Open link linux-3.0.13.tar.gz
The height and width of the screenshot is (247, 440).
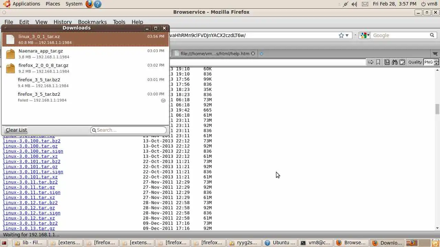coord(29,228)
